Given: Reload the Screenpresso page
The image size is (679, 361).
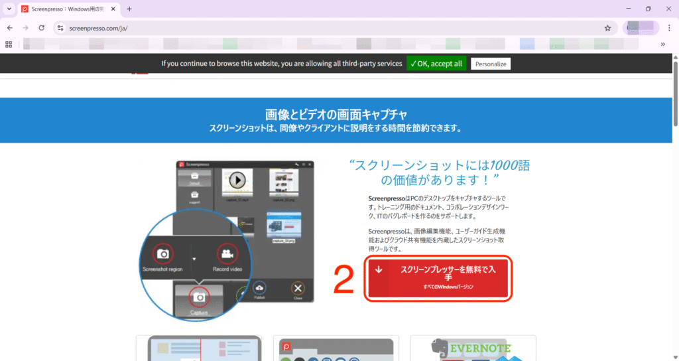Looking at the screenshot, I should (42, 28).
